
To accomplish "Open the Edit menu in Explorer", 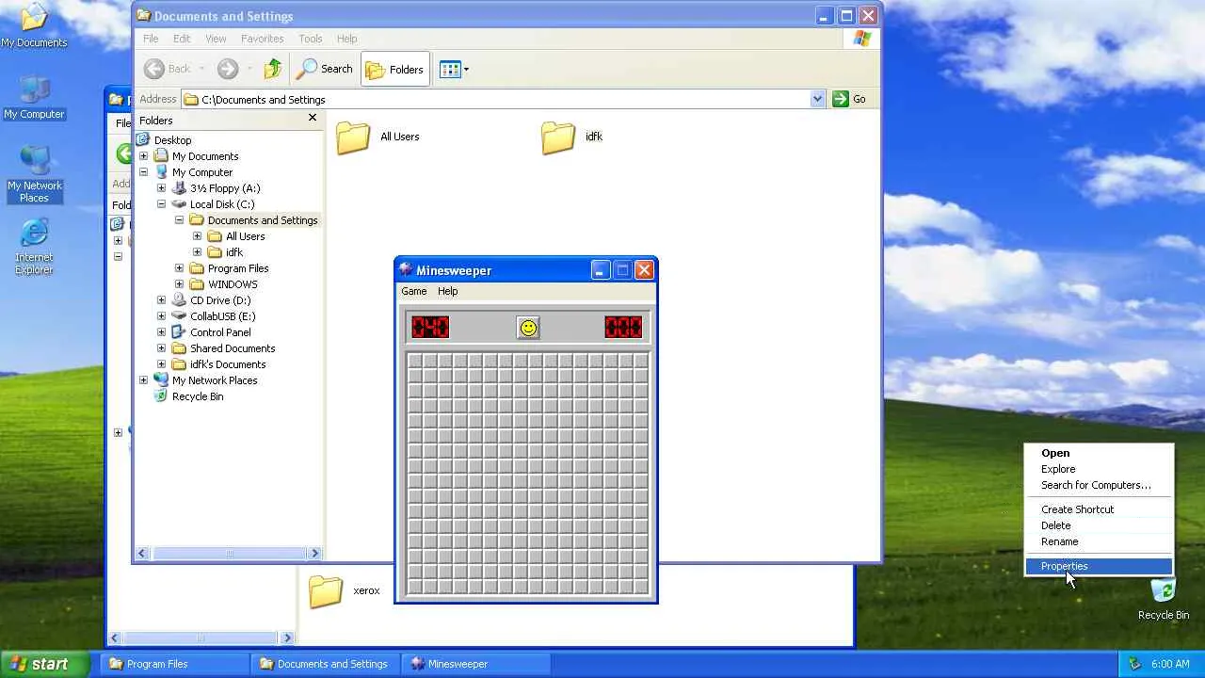I will tap(182, 39).
